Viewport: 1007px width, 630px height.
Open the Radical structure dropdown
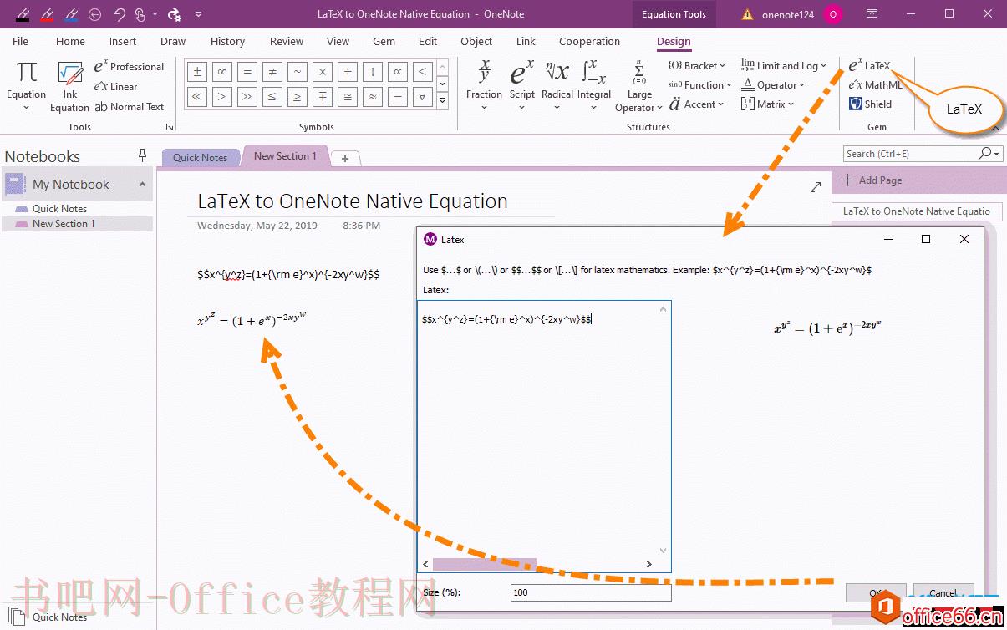click(557, 85)
